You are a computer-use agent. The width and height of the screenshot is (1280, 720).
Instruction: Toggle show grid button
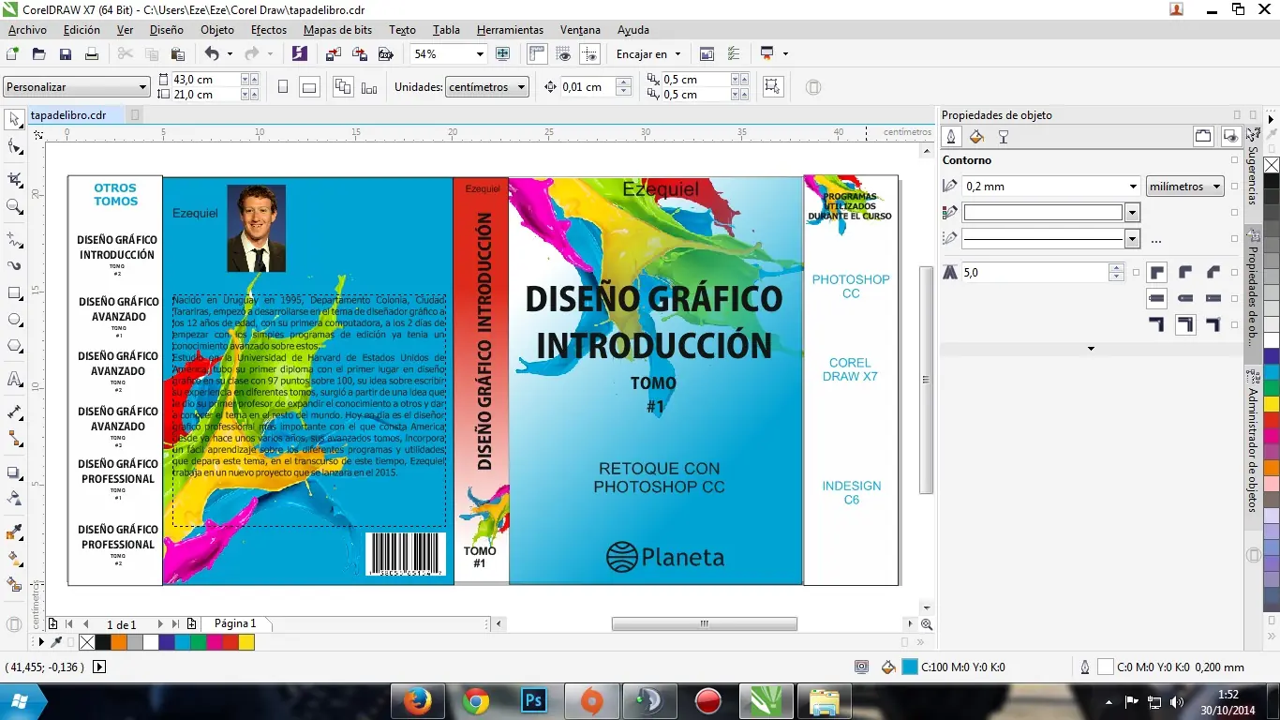click(563, 54)
